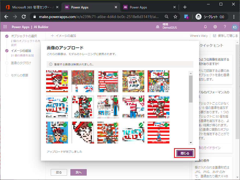Open the browser extension icon in toolbar

click(187, 17)
